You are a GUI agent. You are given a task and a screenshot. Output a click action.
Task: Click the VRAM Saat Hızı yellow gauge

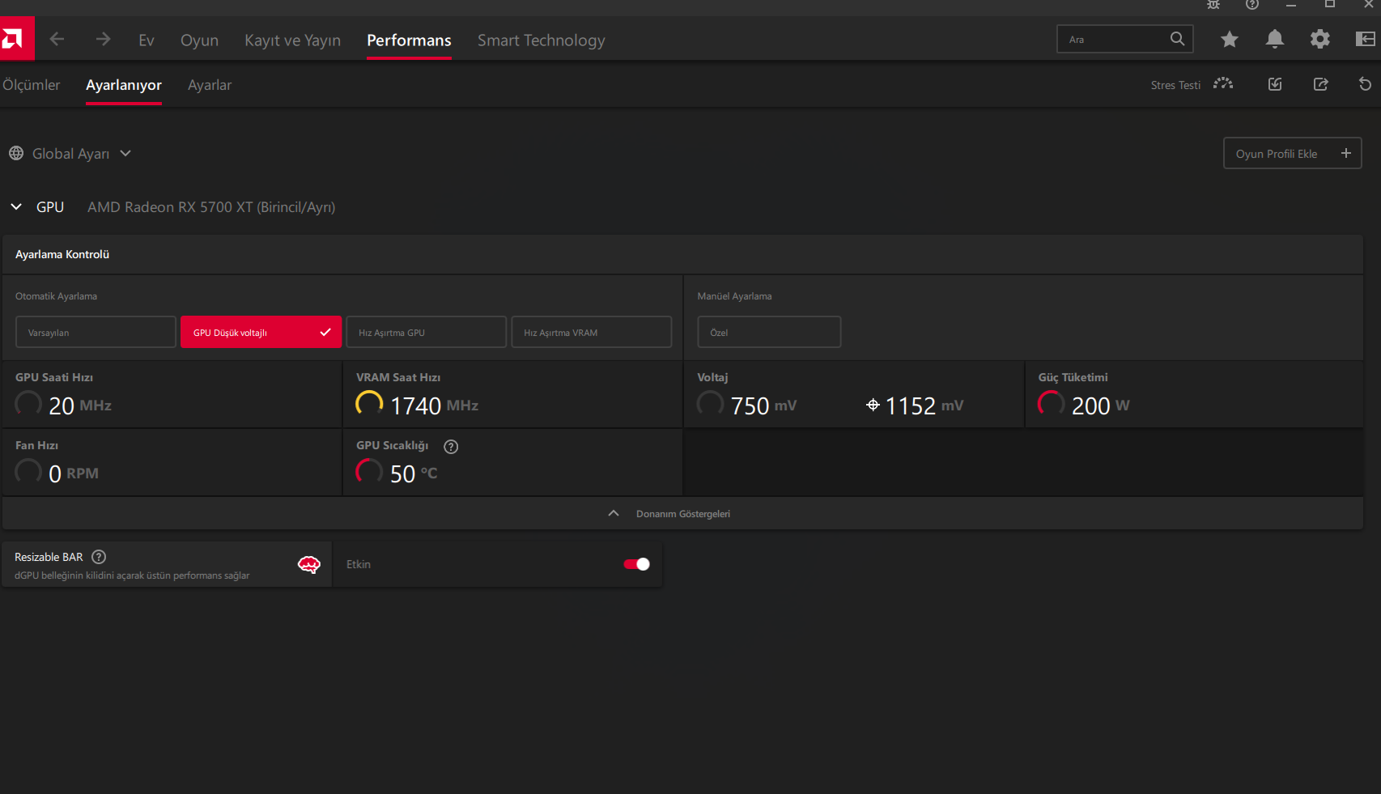369,403
